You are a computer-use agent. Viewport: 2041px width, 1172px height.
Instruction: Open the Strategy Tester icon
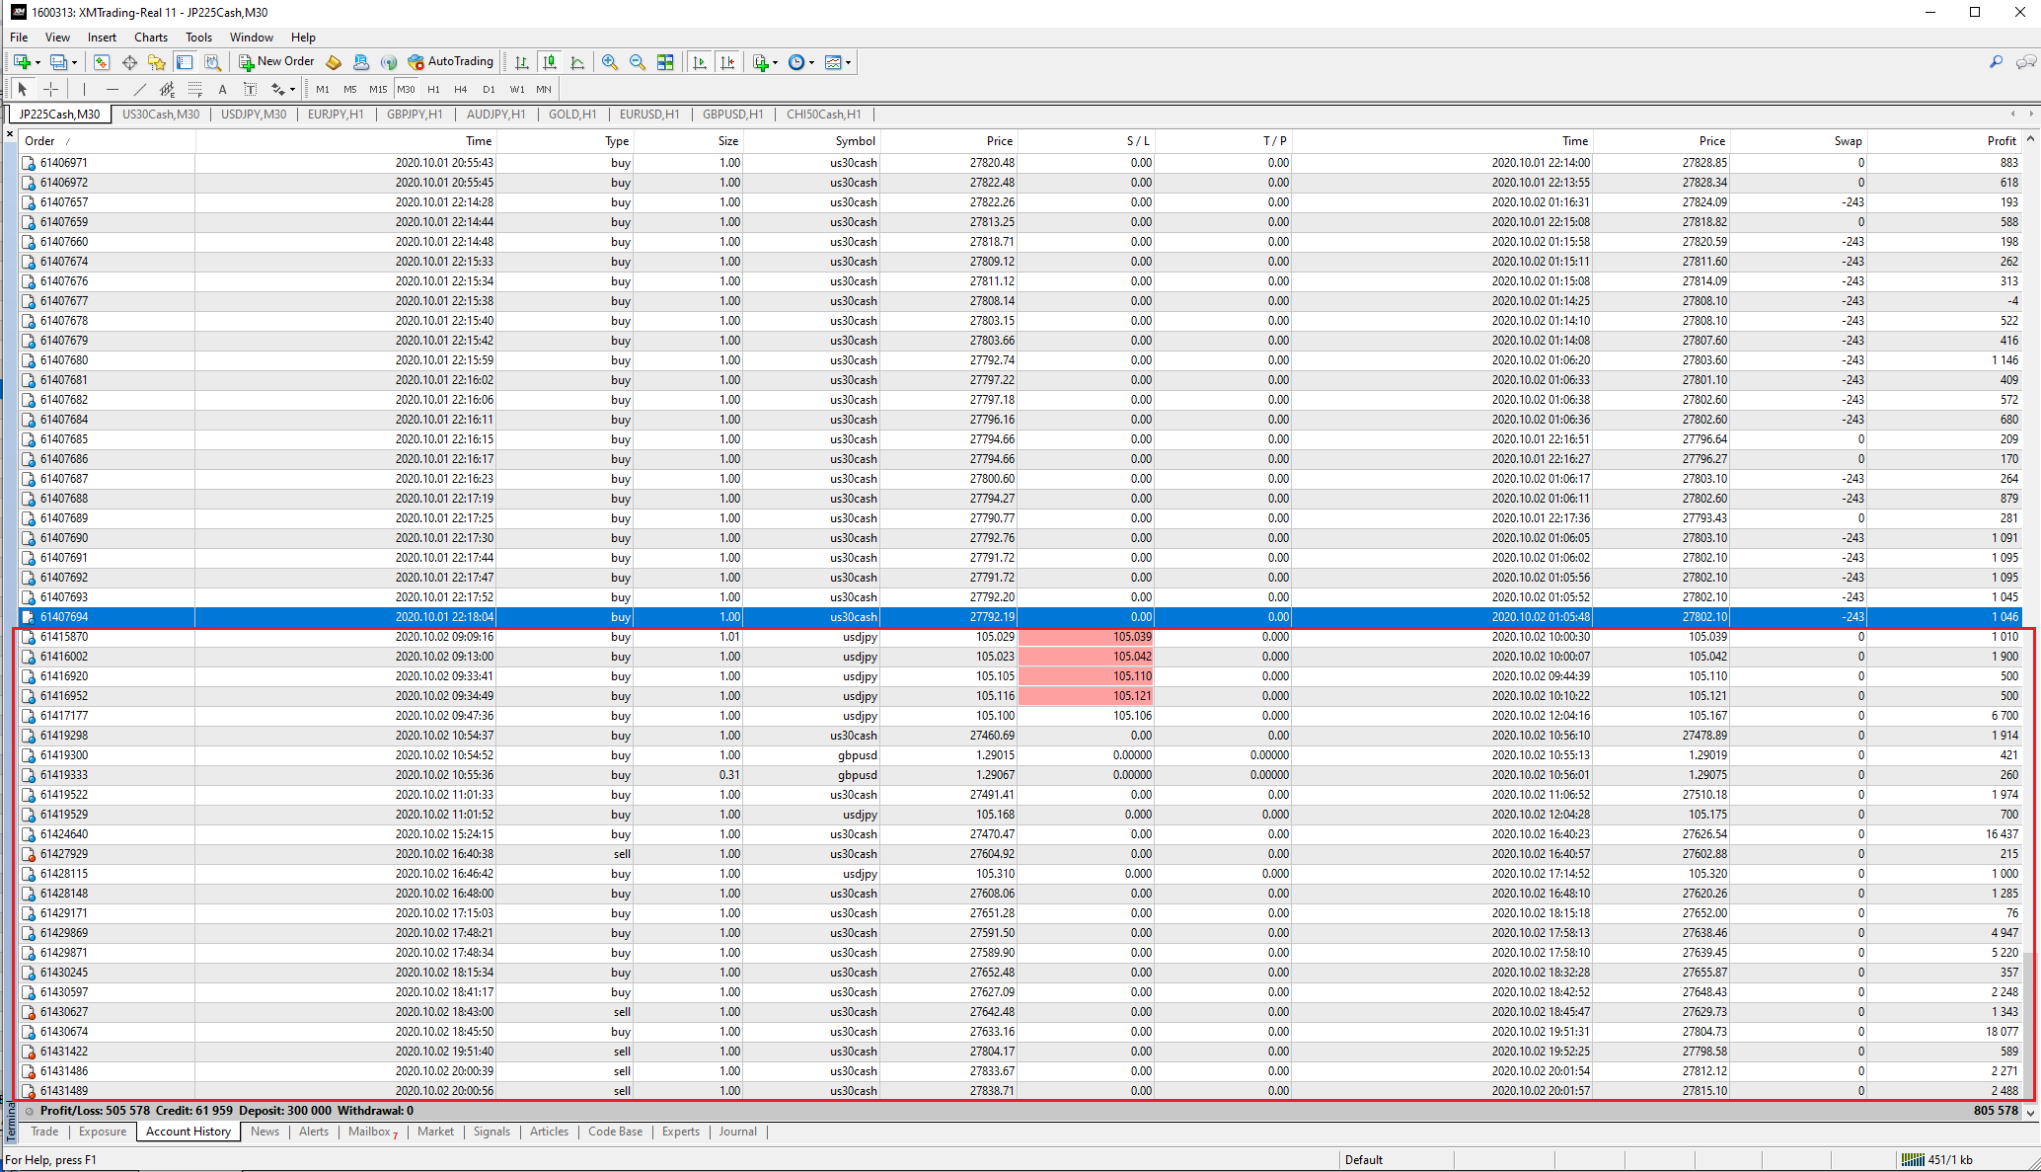click(x=212, y=62)
